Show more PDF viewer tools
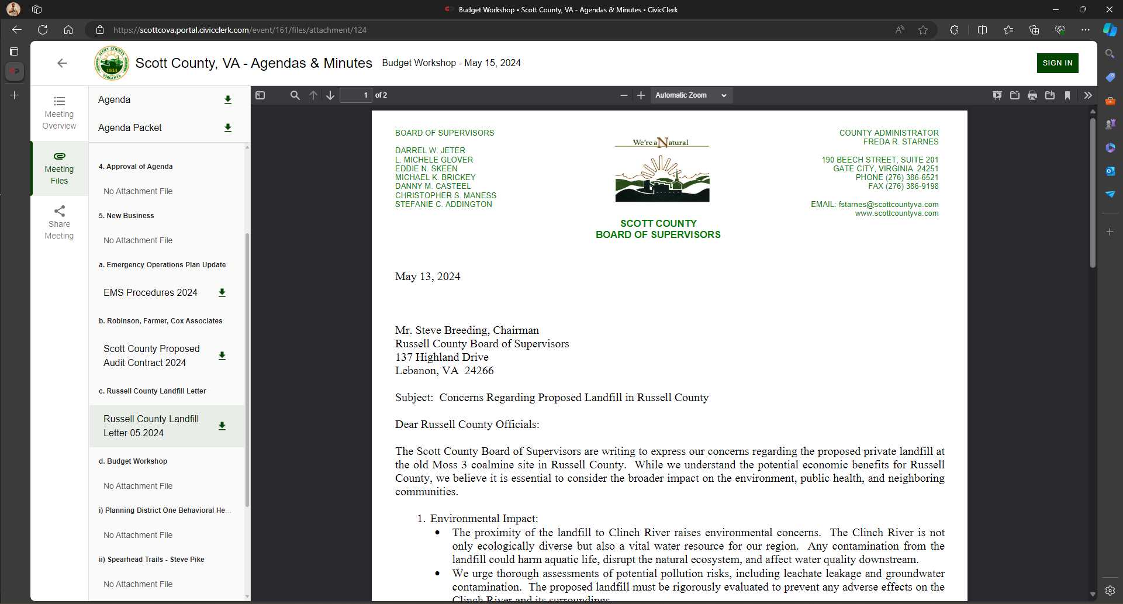 (1088, 95)
